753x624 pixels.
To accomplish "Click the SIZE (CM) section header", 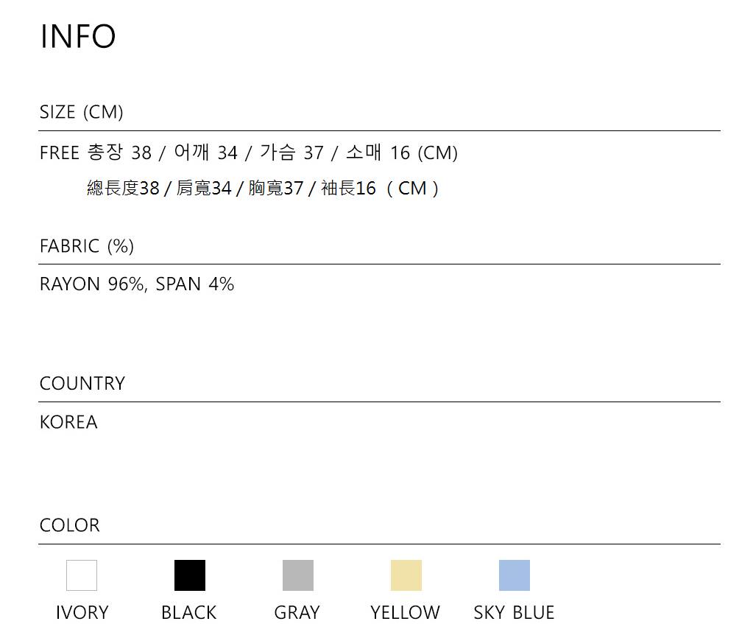I will click(x=81, y=112).
